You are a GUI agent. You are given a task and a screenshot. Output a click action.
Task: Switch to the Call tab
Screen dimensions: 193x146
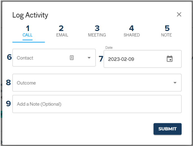pyautogui.click(x=27, y=35)
